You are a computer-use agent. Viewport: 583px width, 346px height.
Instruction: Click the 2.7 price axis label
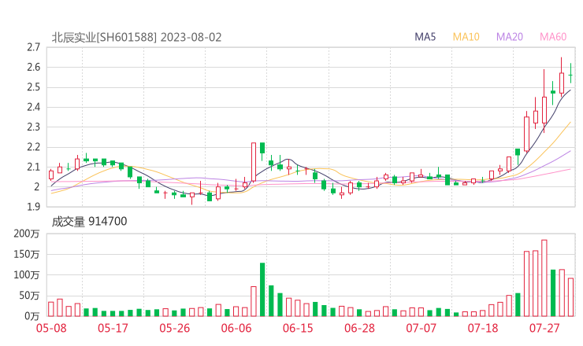[x=33, y=47]
